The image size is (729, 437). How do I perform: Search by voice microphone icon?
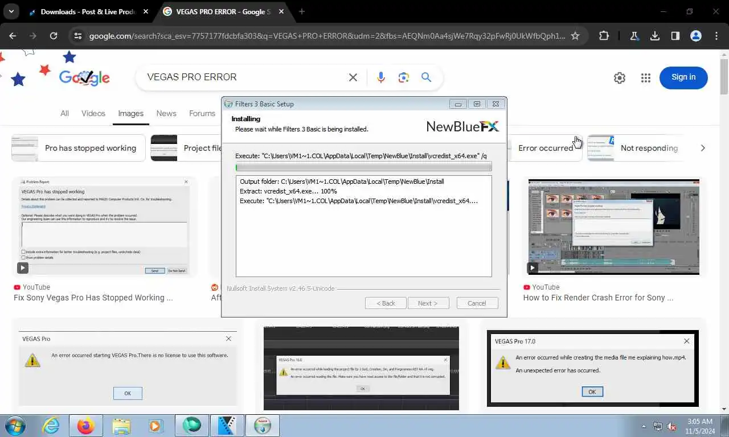pos(381,77)
